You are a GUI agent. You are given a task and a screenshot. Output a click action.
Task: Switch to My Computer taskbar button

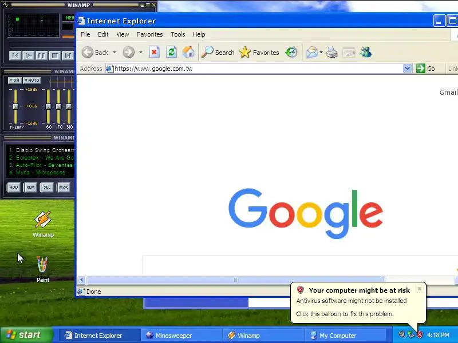(x=345, y=336)
